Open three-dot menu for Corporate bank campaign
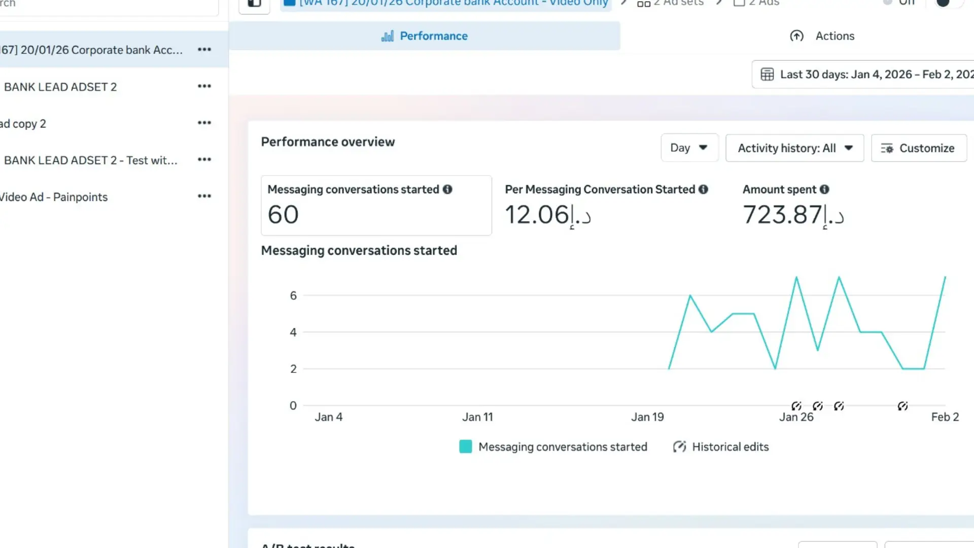974x548 pixels. pos(204,49)
